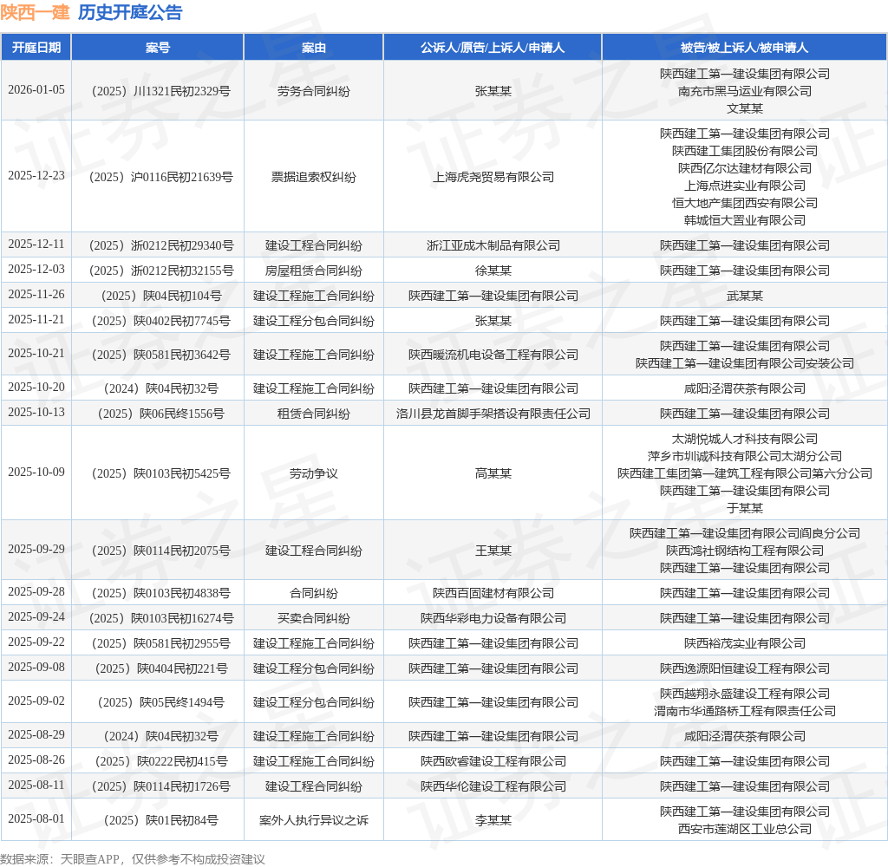Click the 劳动争议 cause cell
The width and height of the screenshot is (888, 867).
click(314, 473)
